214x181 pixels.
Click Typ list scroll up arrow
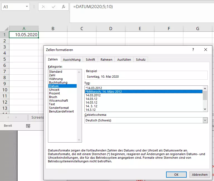tap(205, 89)
